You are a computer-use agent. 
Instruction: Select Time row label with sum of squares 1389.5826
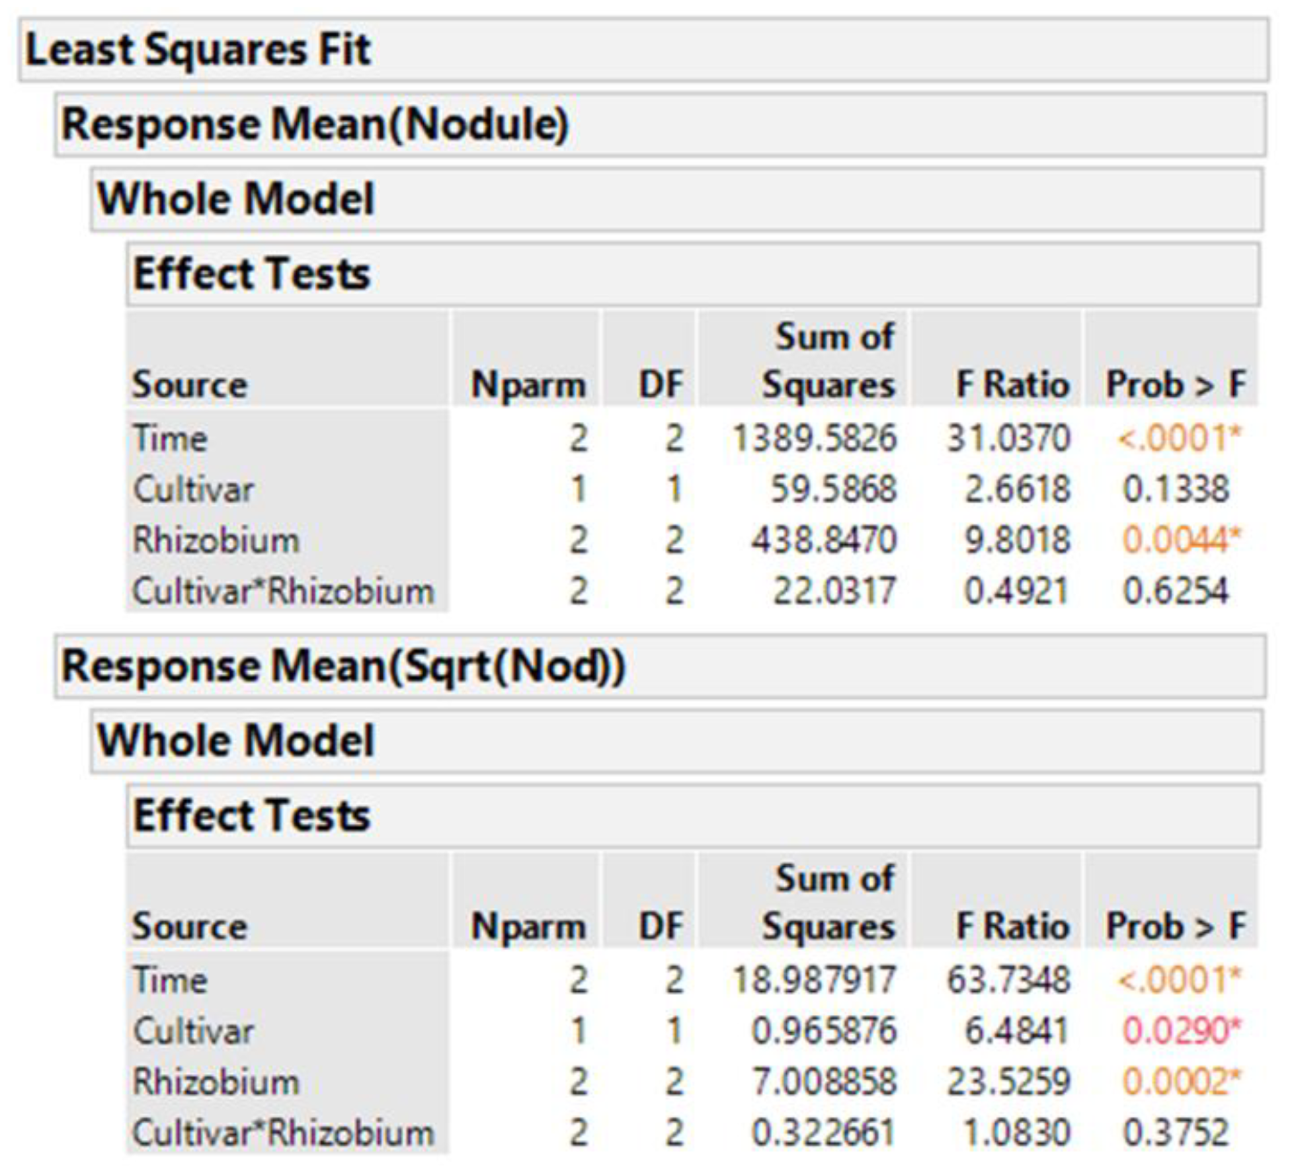171,439
